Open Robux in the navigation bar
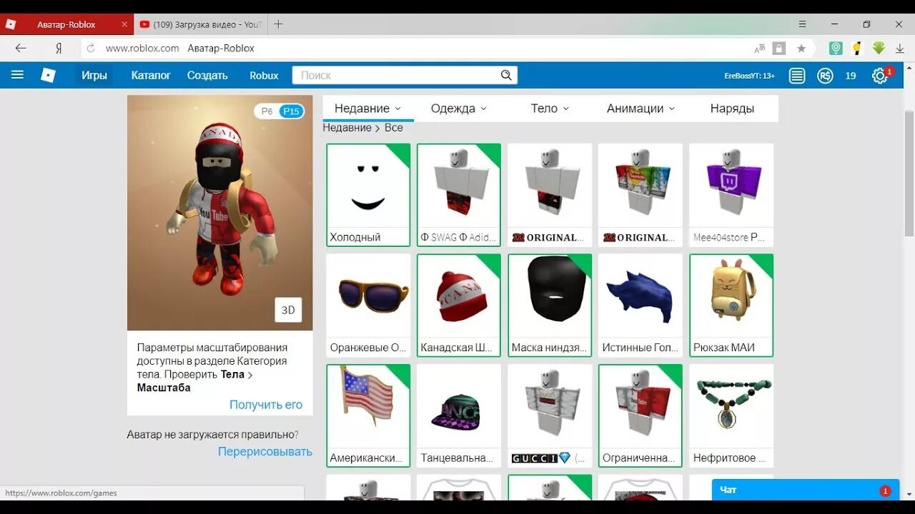The height and width of the screenshot is (514, 915). click(x=264, y=75)
